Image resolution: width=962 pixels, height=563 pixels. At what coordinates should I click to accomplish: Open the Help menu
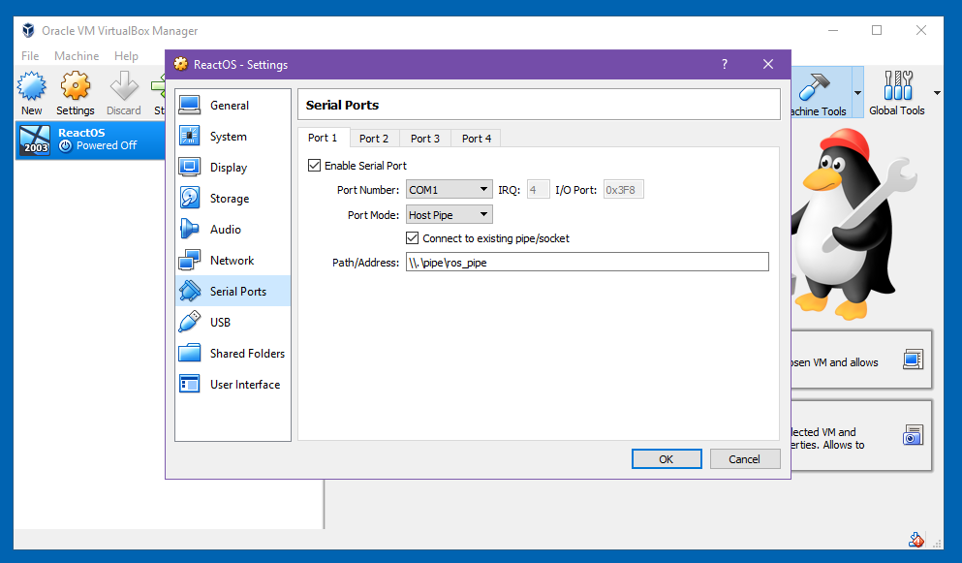tap(126, 56)
